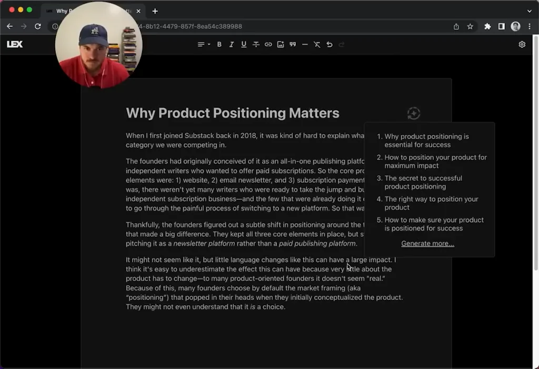
Task: Insert a hyperlink using the link icon
Action: pyautogui.click(x=268, y=45)
